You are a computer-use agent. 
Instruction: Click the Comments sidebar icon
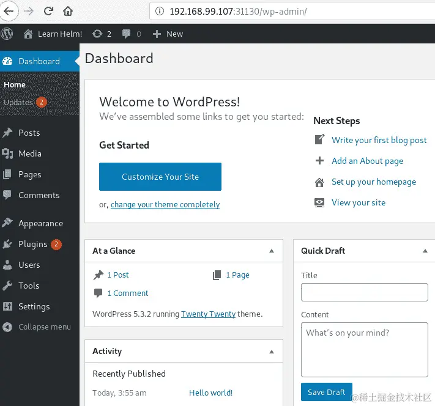tap(7, 195)
